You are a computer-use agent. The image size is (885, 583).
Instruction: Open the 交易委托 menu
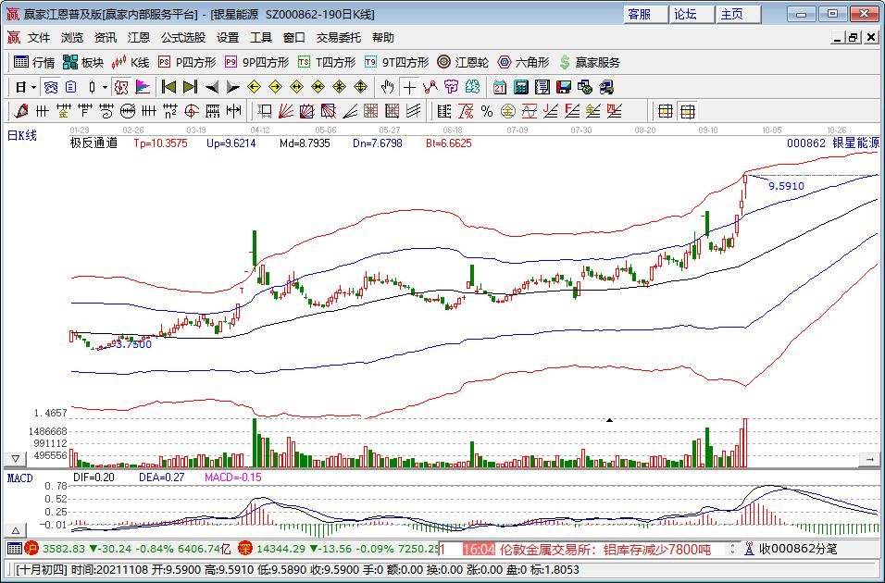point(339,38)
